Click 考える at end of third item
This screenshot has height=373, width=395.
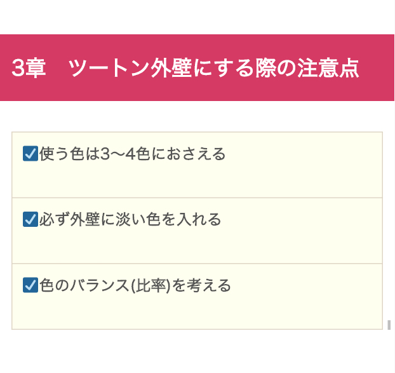click(209, 285)
